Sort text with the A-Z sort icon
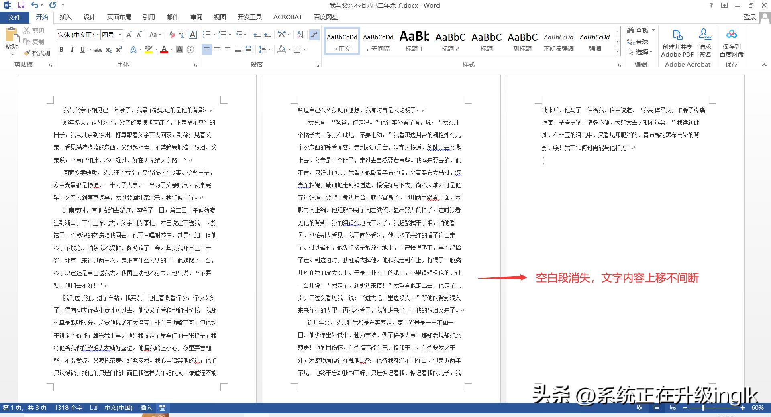771x417 pixels. (x=300, y=35)
